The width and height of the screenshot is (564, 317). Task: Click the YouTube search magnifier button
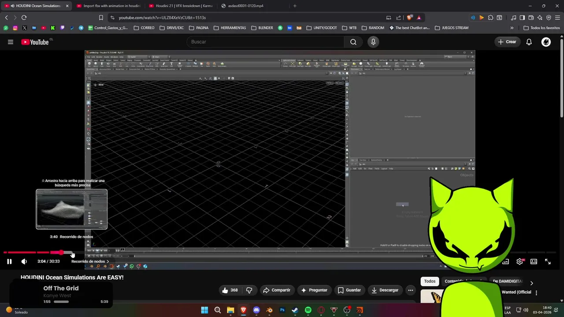pos(353,42)
